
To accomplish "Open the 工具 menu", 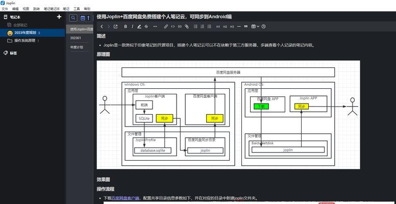I will tap(77, 9).
